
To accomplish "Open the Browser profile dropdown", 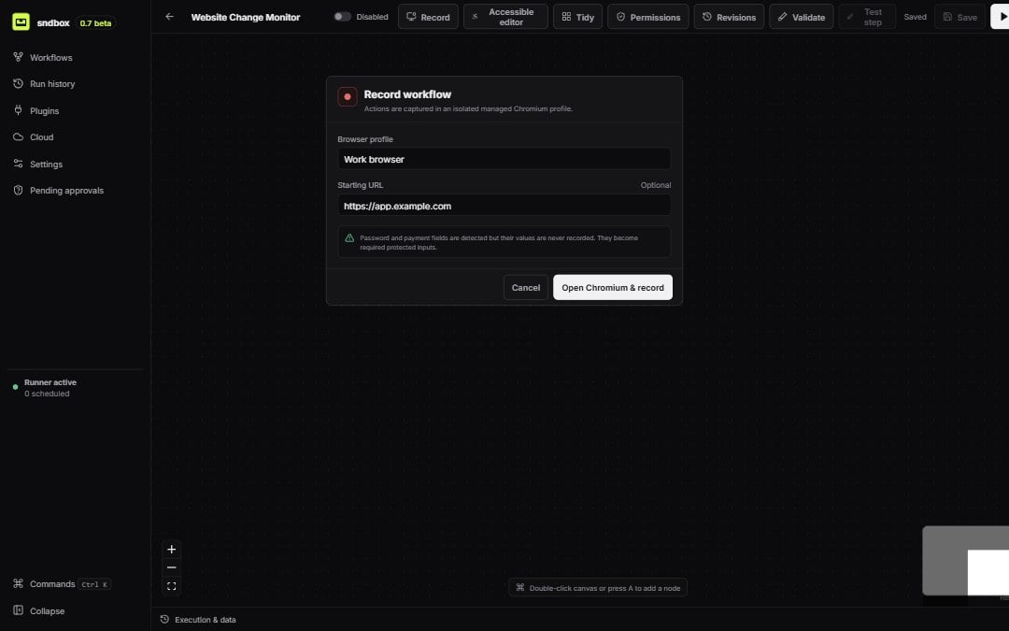I will pos(504,159).
